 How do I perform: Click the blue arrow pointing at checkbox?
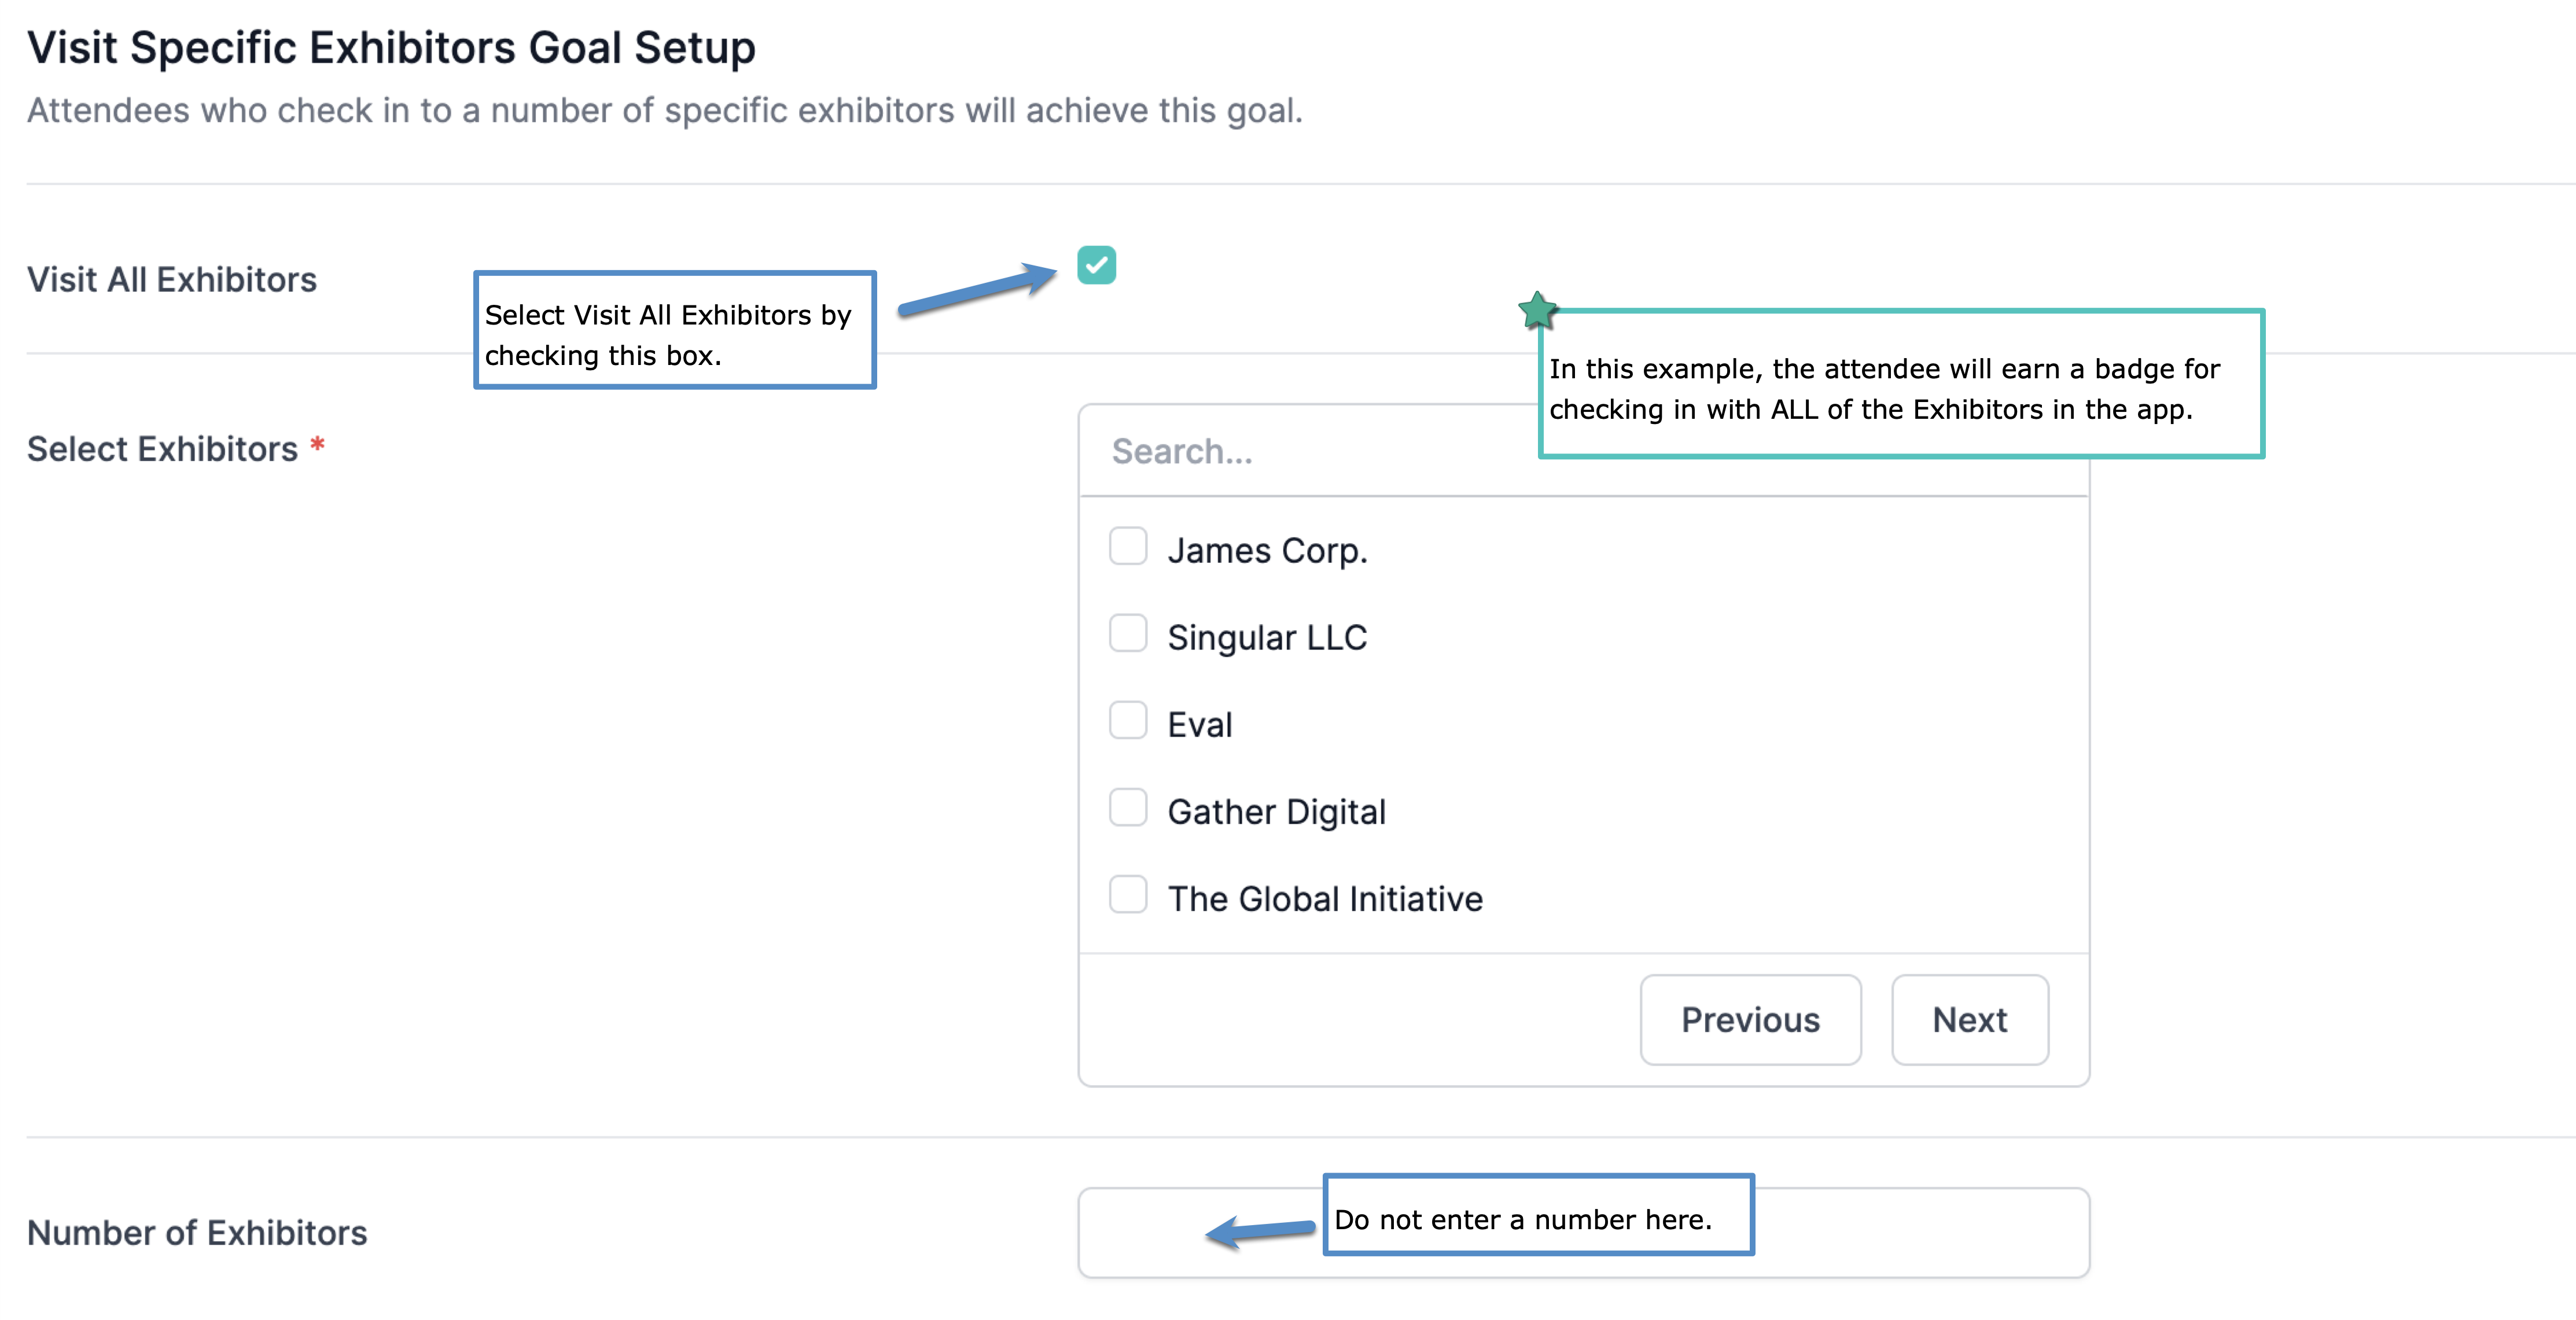click(x=977, y=290)
